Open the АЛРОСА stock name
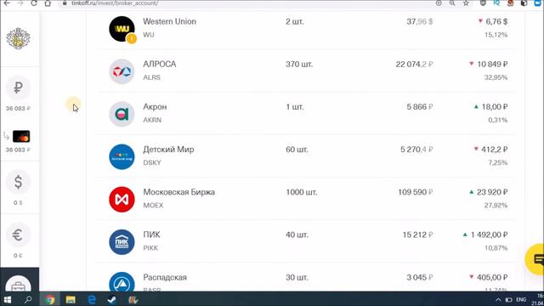The image size is (544, 306). [x=160, y=65]
